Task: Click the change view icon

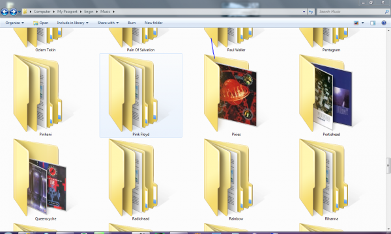Action: (356, 23)
